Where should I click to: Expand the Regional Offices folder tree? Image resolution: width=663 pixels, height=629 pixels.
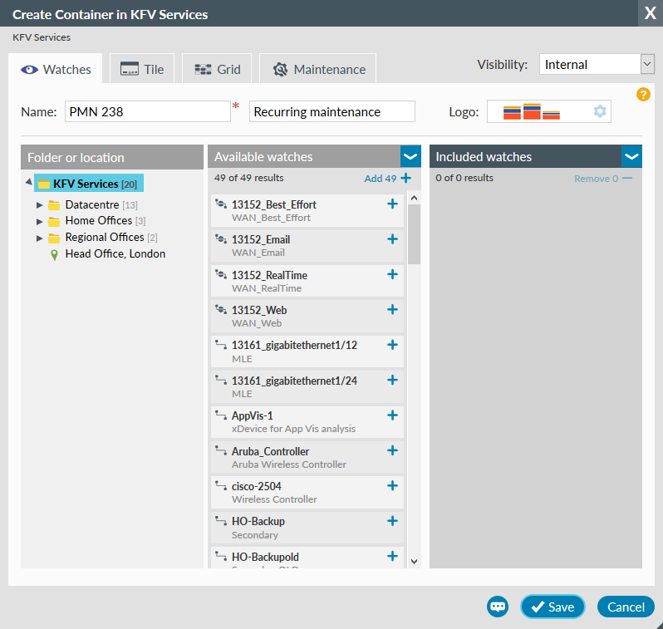point(39,238)
